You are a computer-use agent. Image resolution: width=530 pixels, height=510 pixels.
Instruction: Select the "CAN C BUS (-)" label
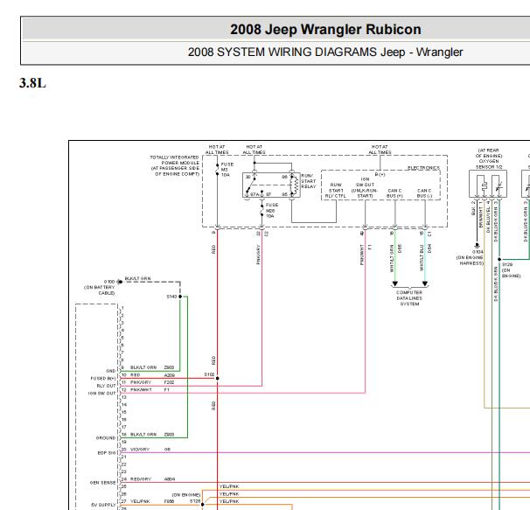424,193
